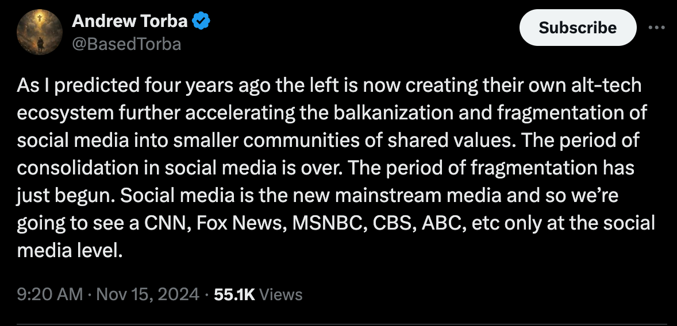Open the more options ellipsis menu
The width and height of the screenshot is (677, 326).
click(x=656, y=28)
